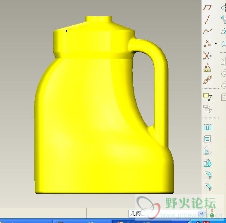Launch the Draft tool

point(208,163)
